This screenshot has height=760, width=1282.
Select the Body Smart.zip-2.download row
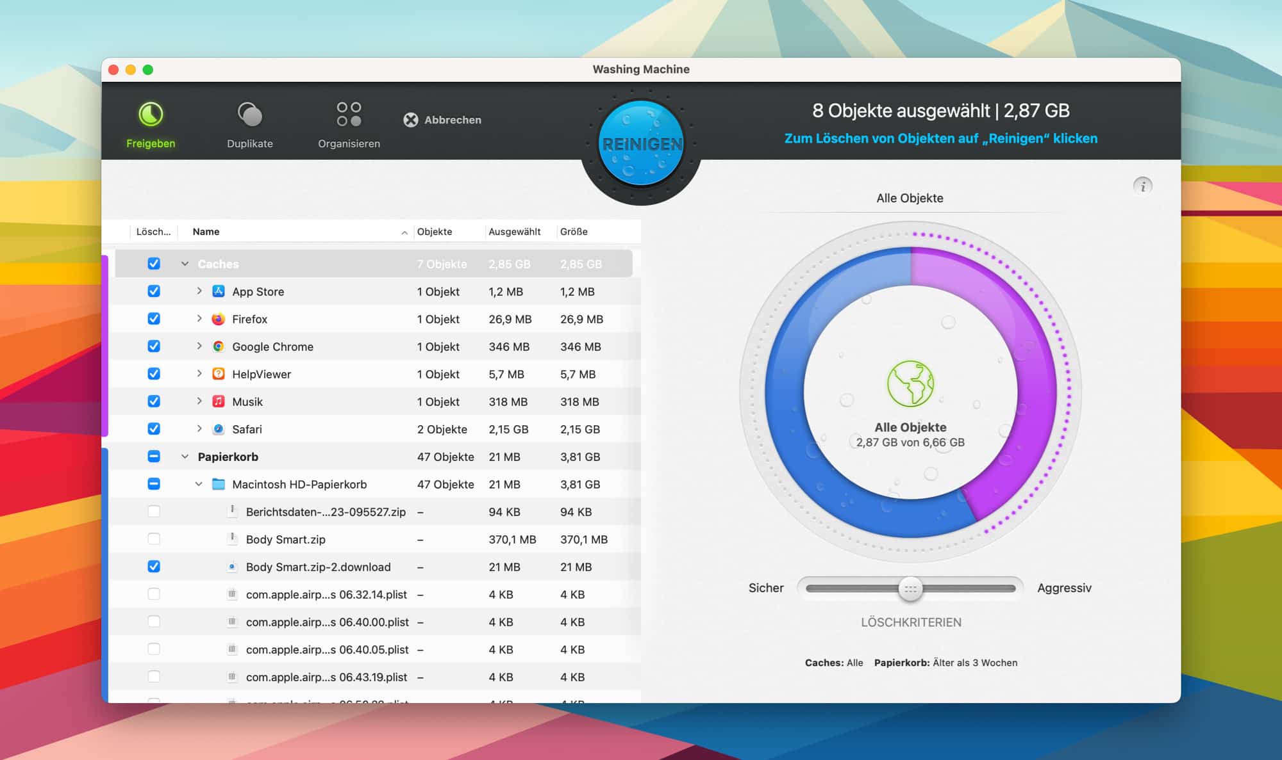318,567
